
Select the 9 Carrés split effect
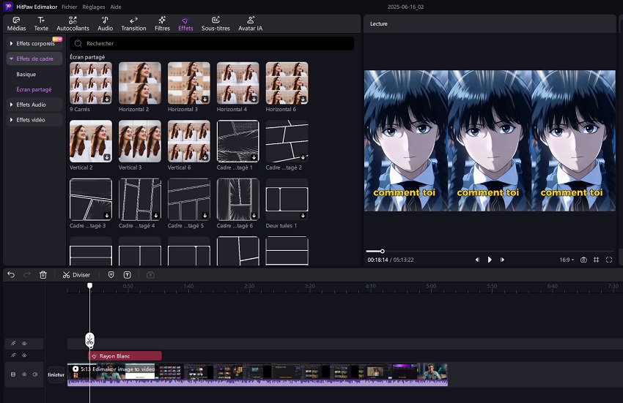click(x=91, y=83)
